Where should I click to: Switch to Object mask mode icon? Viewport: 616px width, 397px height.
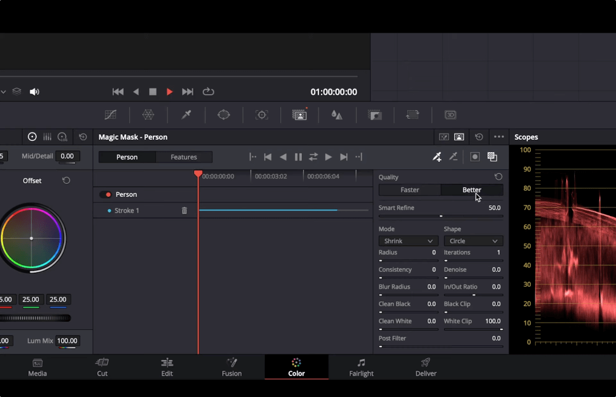[444, 137]
